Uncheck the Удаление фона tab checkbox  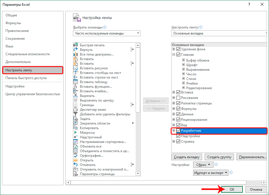(178, 49)
